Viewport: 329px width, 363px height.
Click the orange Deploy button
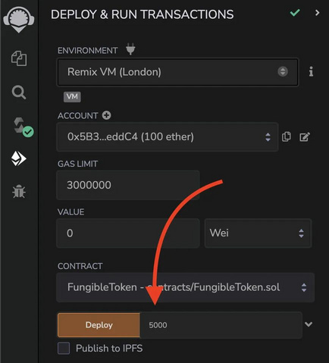coord(99,325)
